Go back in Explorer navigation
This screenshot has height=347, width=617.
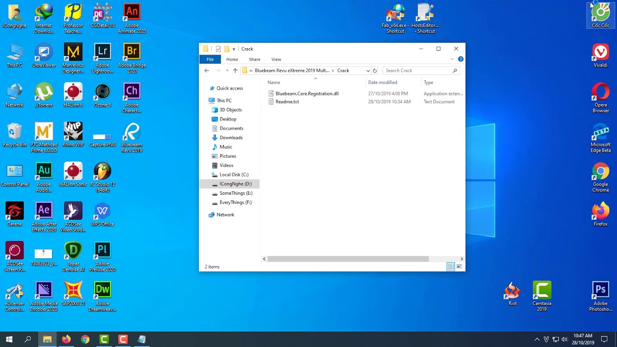pos(207,70)
